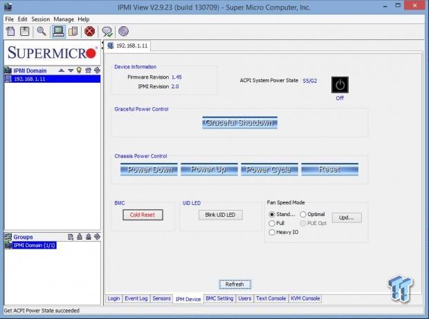Click the Power Cycle button
Screen dimensions: 429x319
tap(269, 169)
